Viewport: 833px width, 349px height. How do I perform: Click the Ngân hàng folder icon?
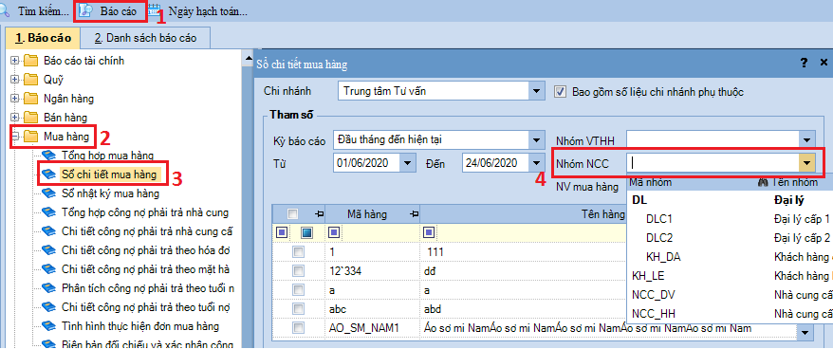tap(31, 99)
